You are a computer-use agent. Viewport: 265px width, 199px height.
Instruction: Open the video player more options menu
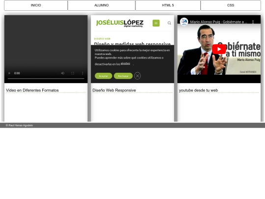tap(82, 73)
